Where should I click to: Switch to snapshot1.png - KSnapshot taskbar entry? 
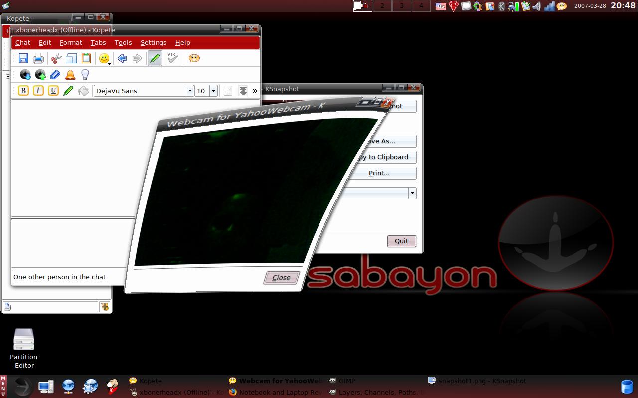[x=478, y=381]
